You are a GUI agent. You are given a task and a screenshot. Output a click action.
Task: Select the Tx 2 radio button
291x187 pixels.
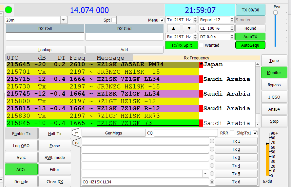coord(212,149)
